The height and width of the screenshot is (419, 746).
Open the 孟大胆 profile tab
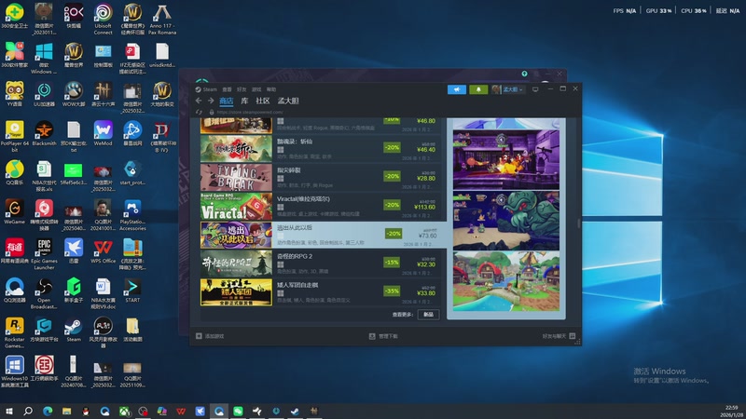[288, 101]
